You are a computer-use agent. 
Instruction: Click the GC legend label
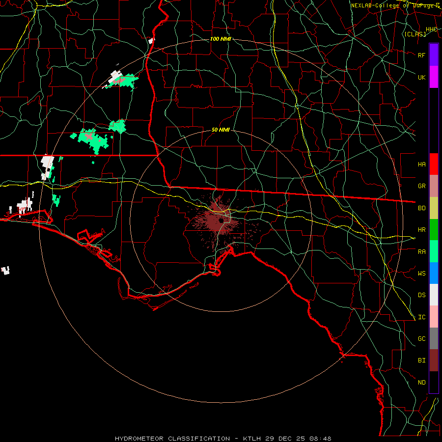tap(421, 339)
